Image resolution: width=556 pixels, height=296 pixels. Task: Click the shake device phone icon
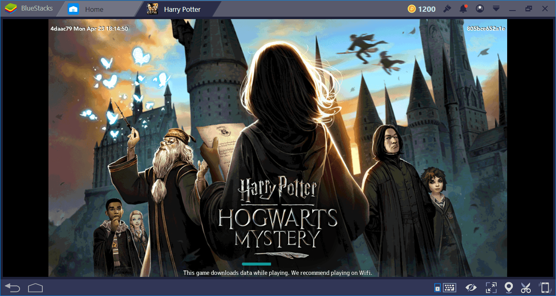coord(544,288)
